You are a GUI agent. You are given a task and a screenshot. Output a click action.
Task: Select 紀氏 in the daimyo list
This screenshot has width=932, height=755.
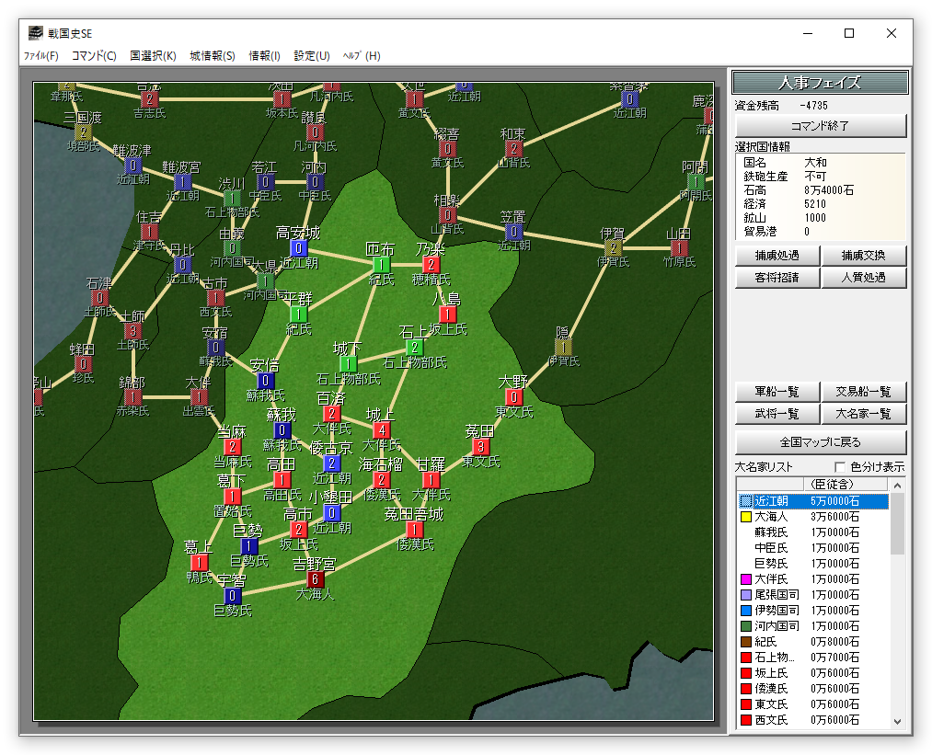[766, 643]
